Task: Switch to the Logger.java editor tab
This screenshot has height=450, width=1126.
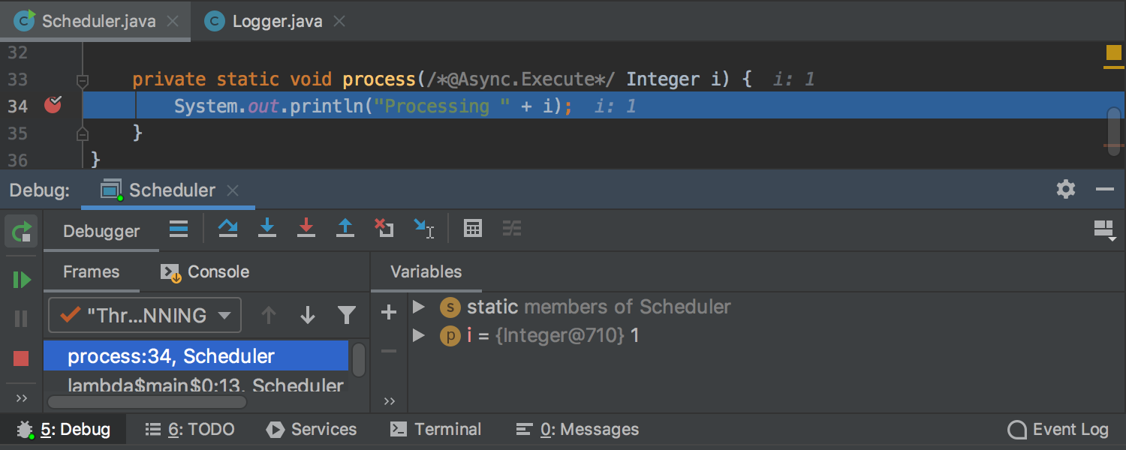Action: 277,21
